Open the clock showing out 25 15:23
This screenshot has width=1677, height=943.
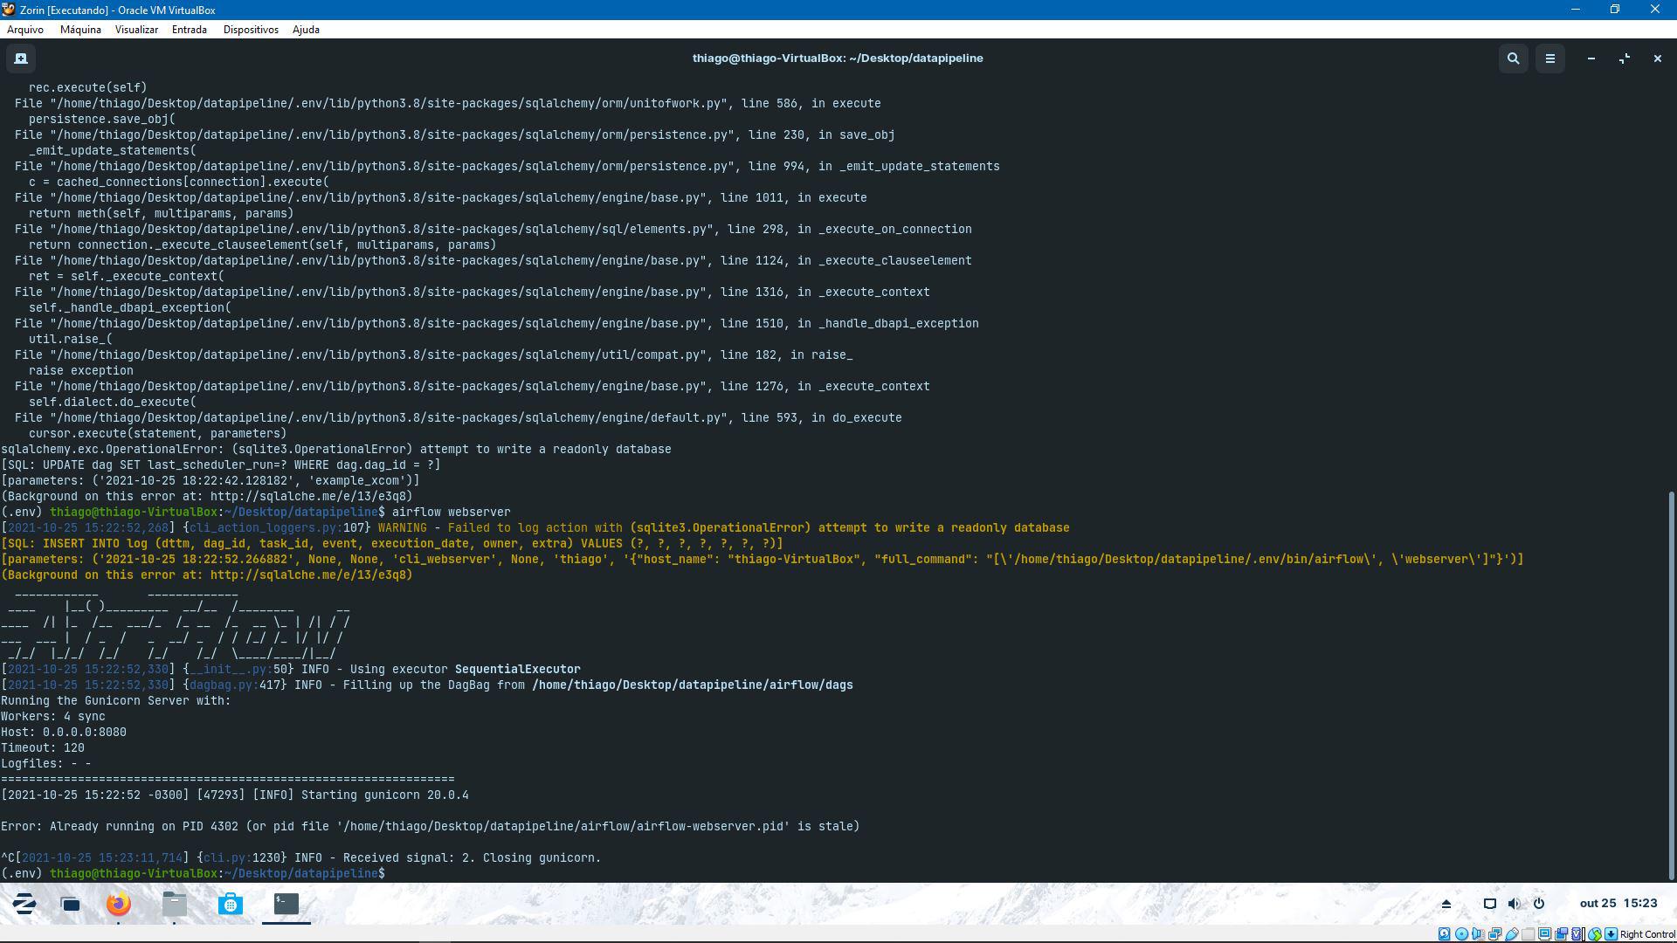[1618, 904]
